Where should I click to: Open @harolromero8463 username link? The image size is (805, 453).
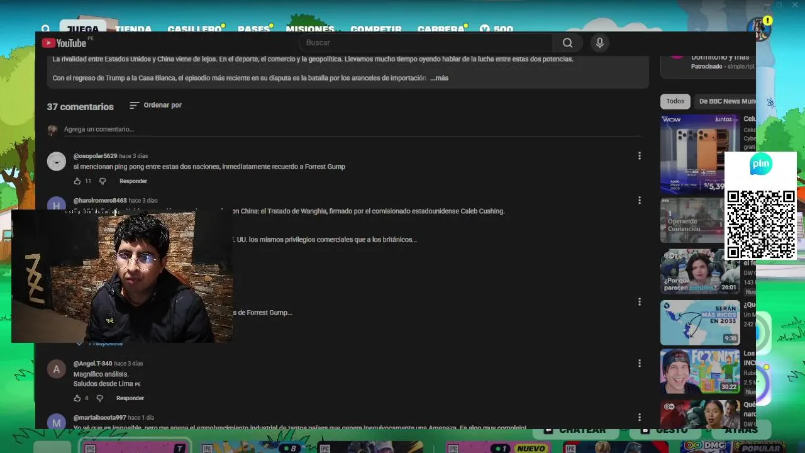point(100,201)
